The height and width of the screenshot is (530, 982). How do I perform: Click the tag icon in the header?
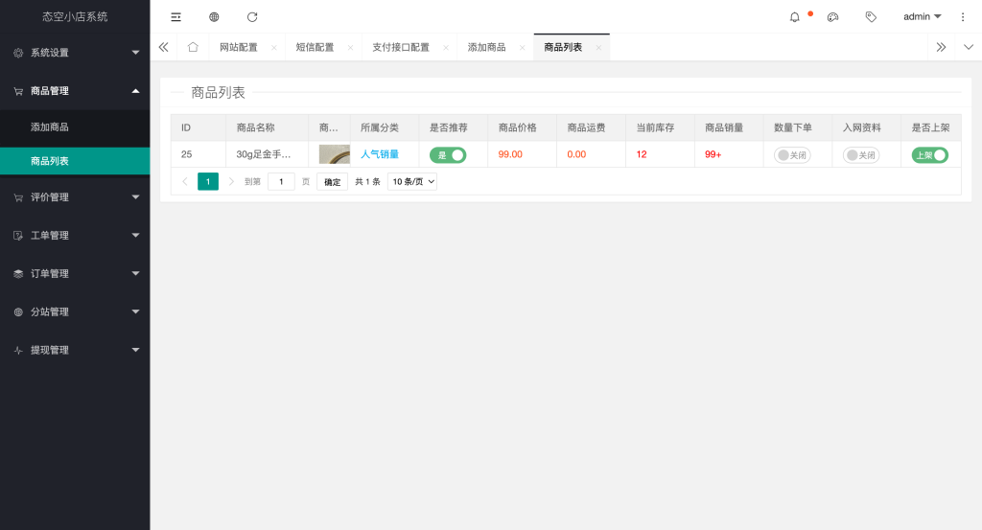[x=871, y=17]
